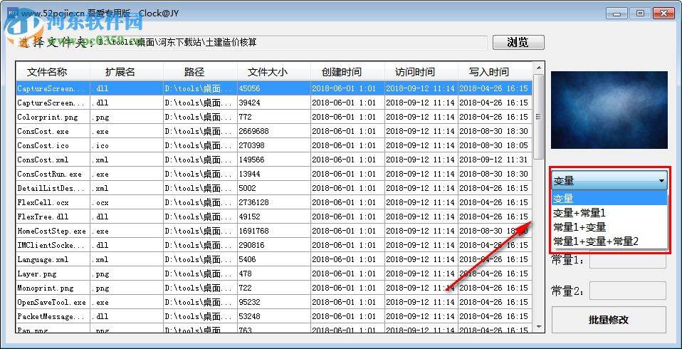This screenshot has width=682, height=349.
Task: Sort by 文件名称 column header
Action: (x=53, y=72)
